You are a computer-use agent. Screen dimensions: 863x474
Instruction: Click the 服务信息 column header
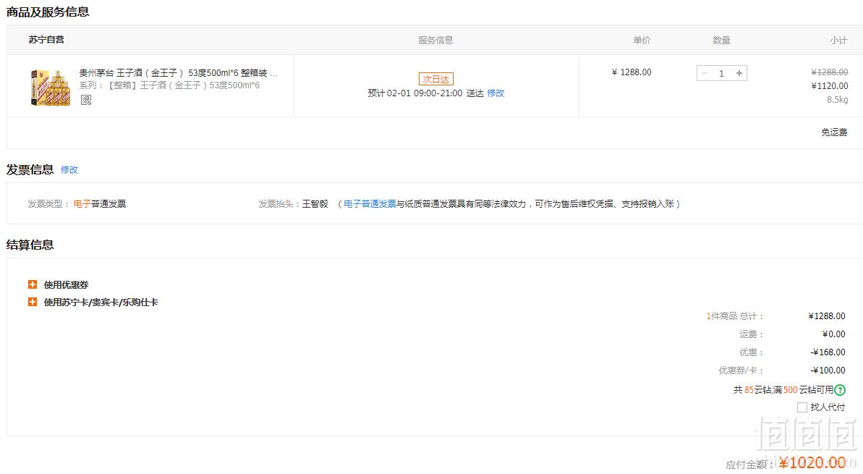pyautogui.click(x=436, y=41)
